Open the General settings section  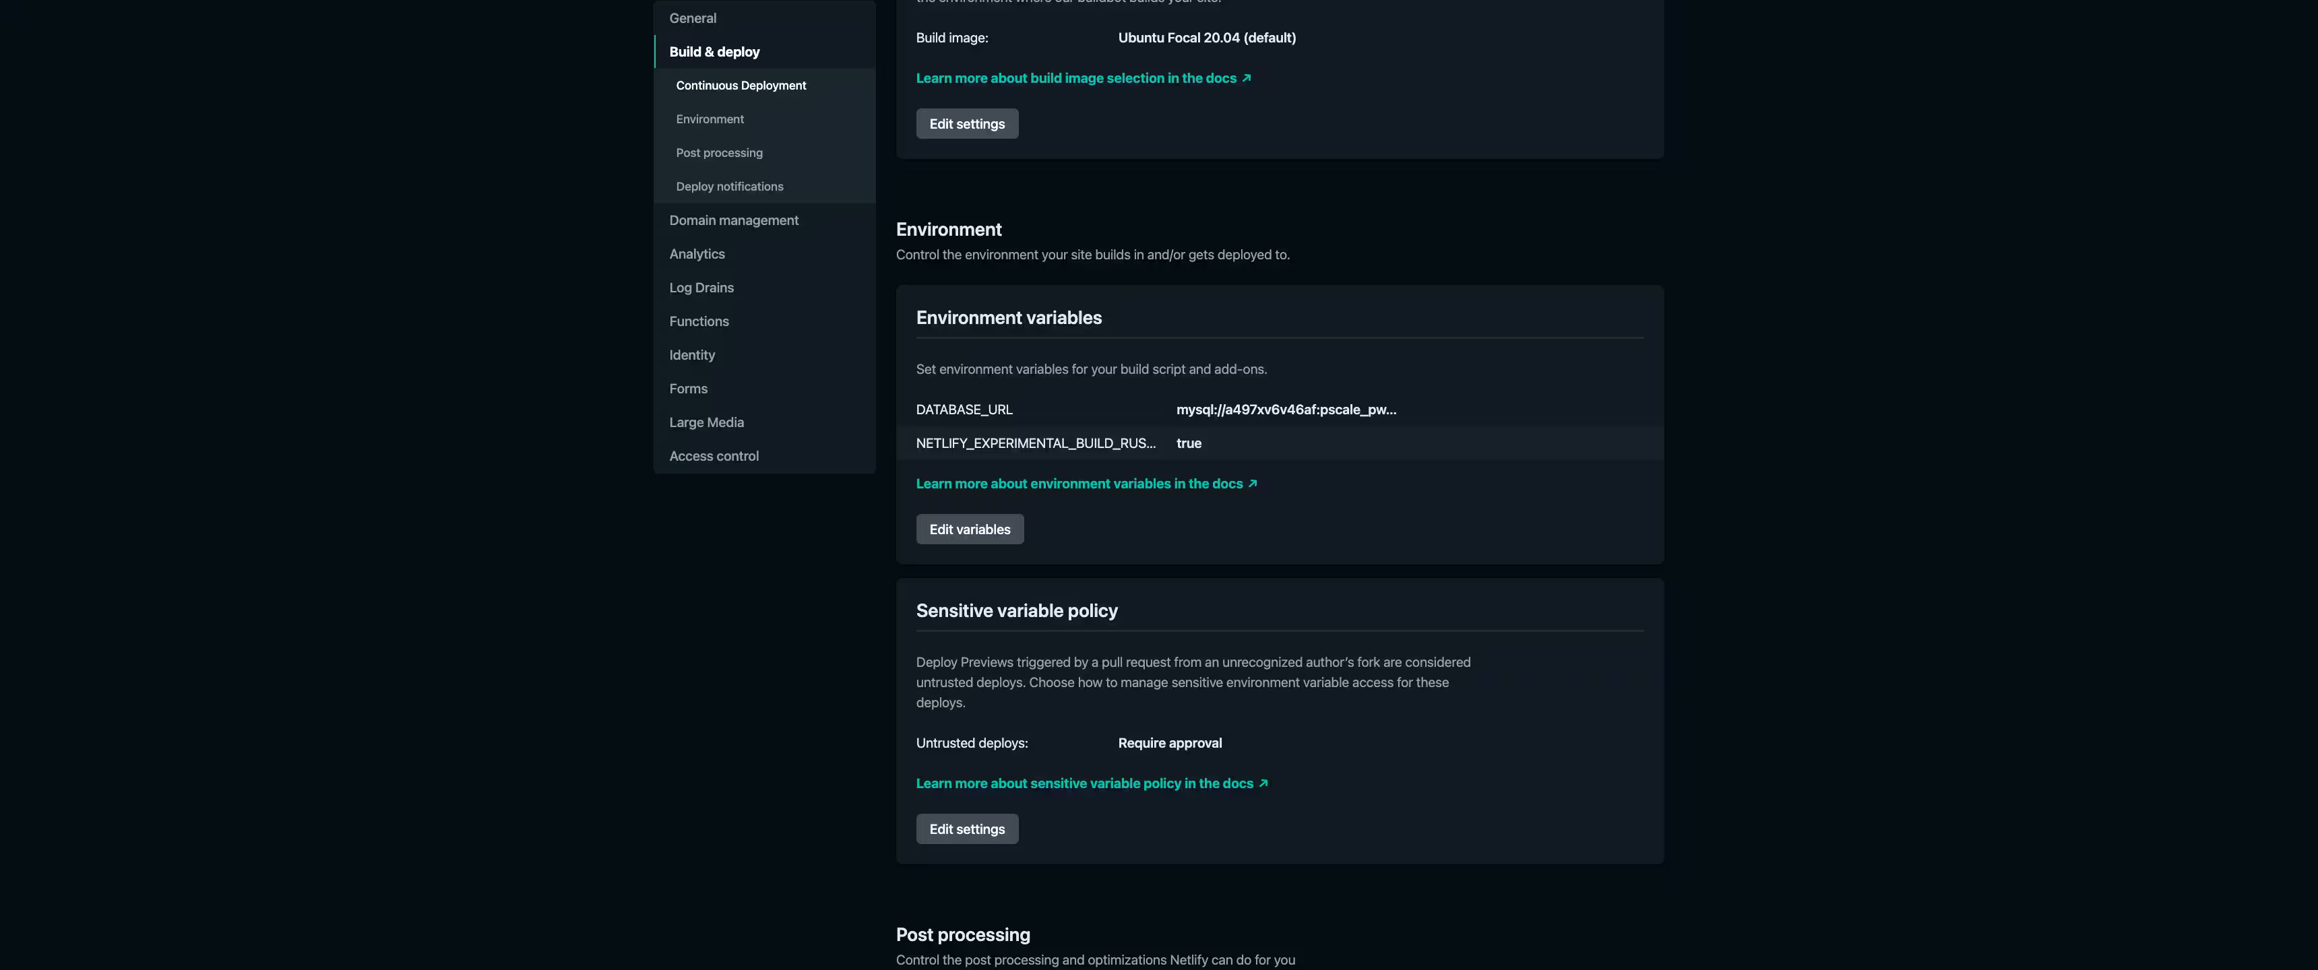692,18
